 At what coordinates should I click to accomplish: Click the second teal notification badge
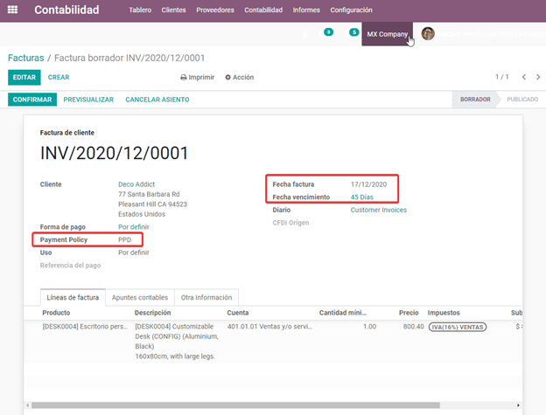coord(353,32)
